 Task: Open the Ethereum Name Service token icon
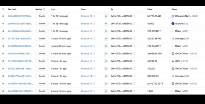click(173, 16)
